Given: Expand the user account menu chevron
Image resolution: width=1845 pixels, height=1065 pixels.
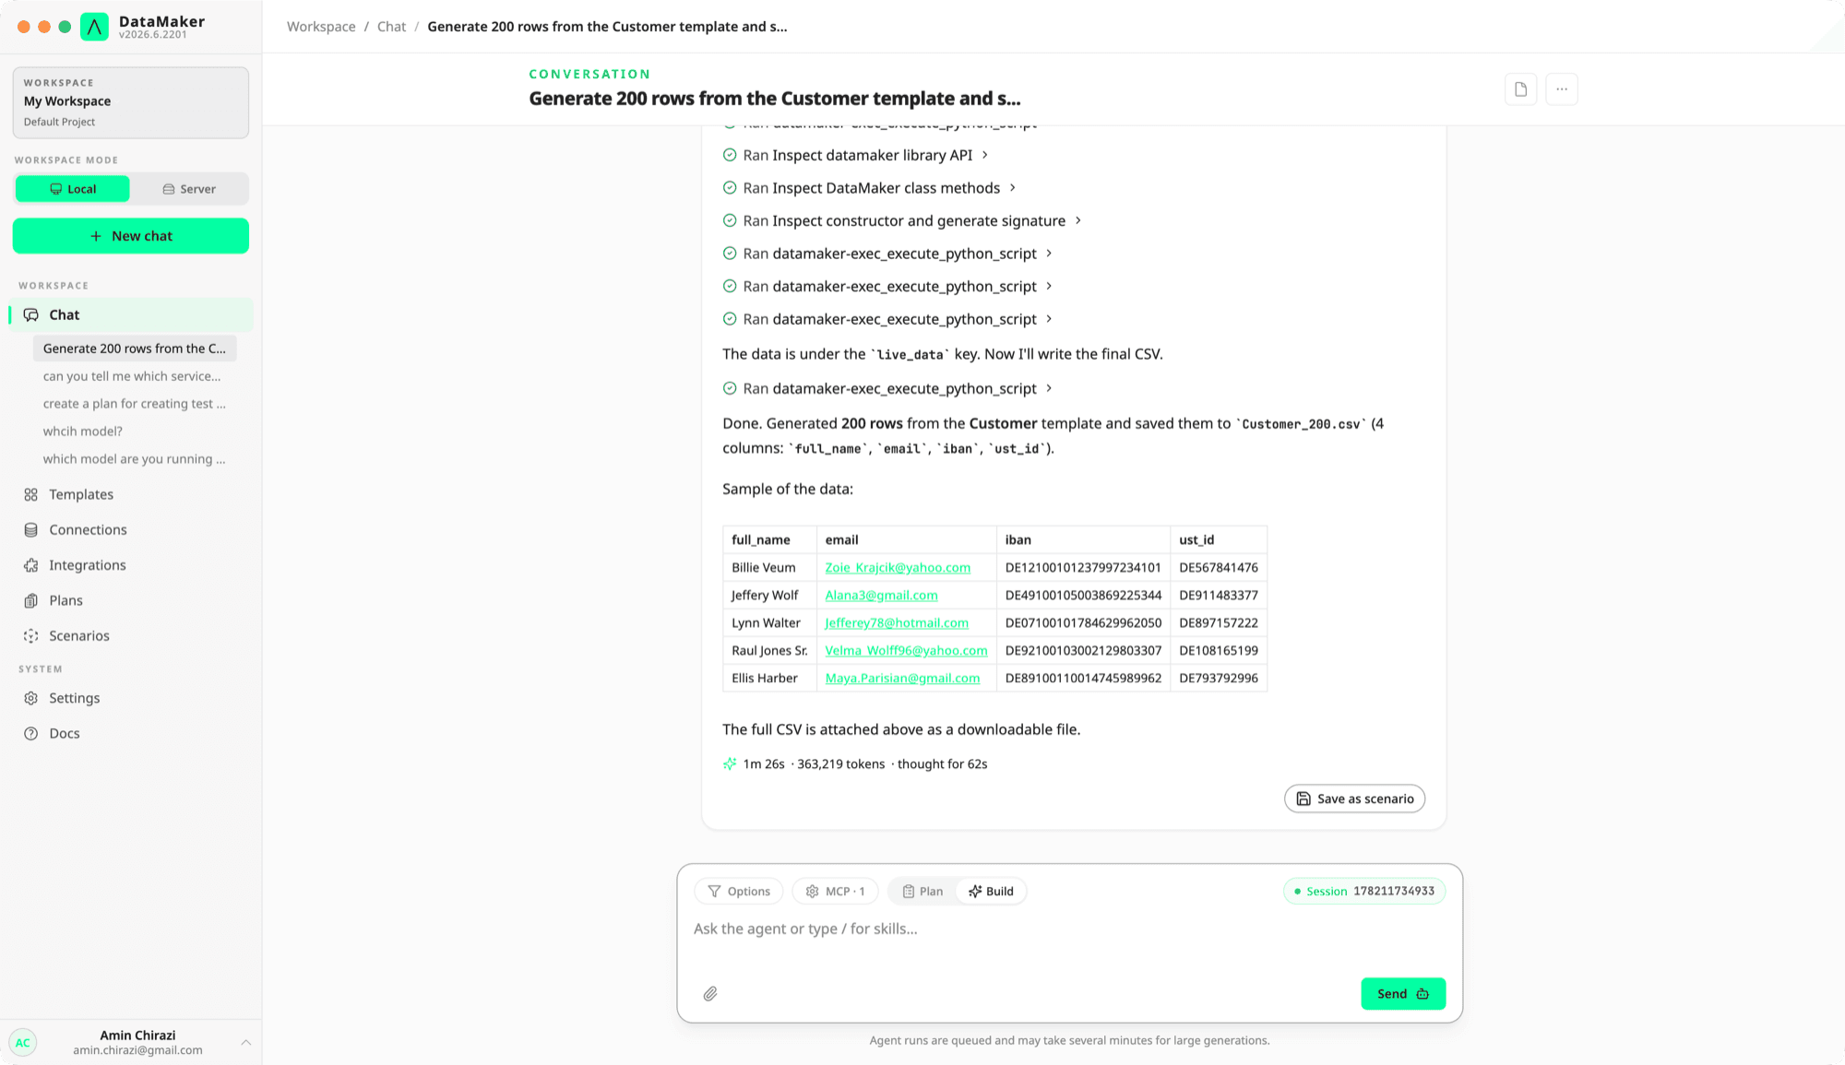Looking at the screenshot, I should pyautogui.click(x=246, y=1042).
